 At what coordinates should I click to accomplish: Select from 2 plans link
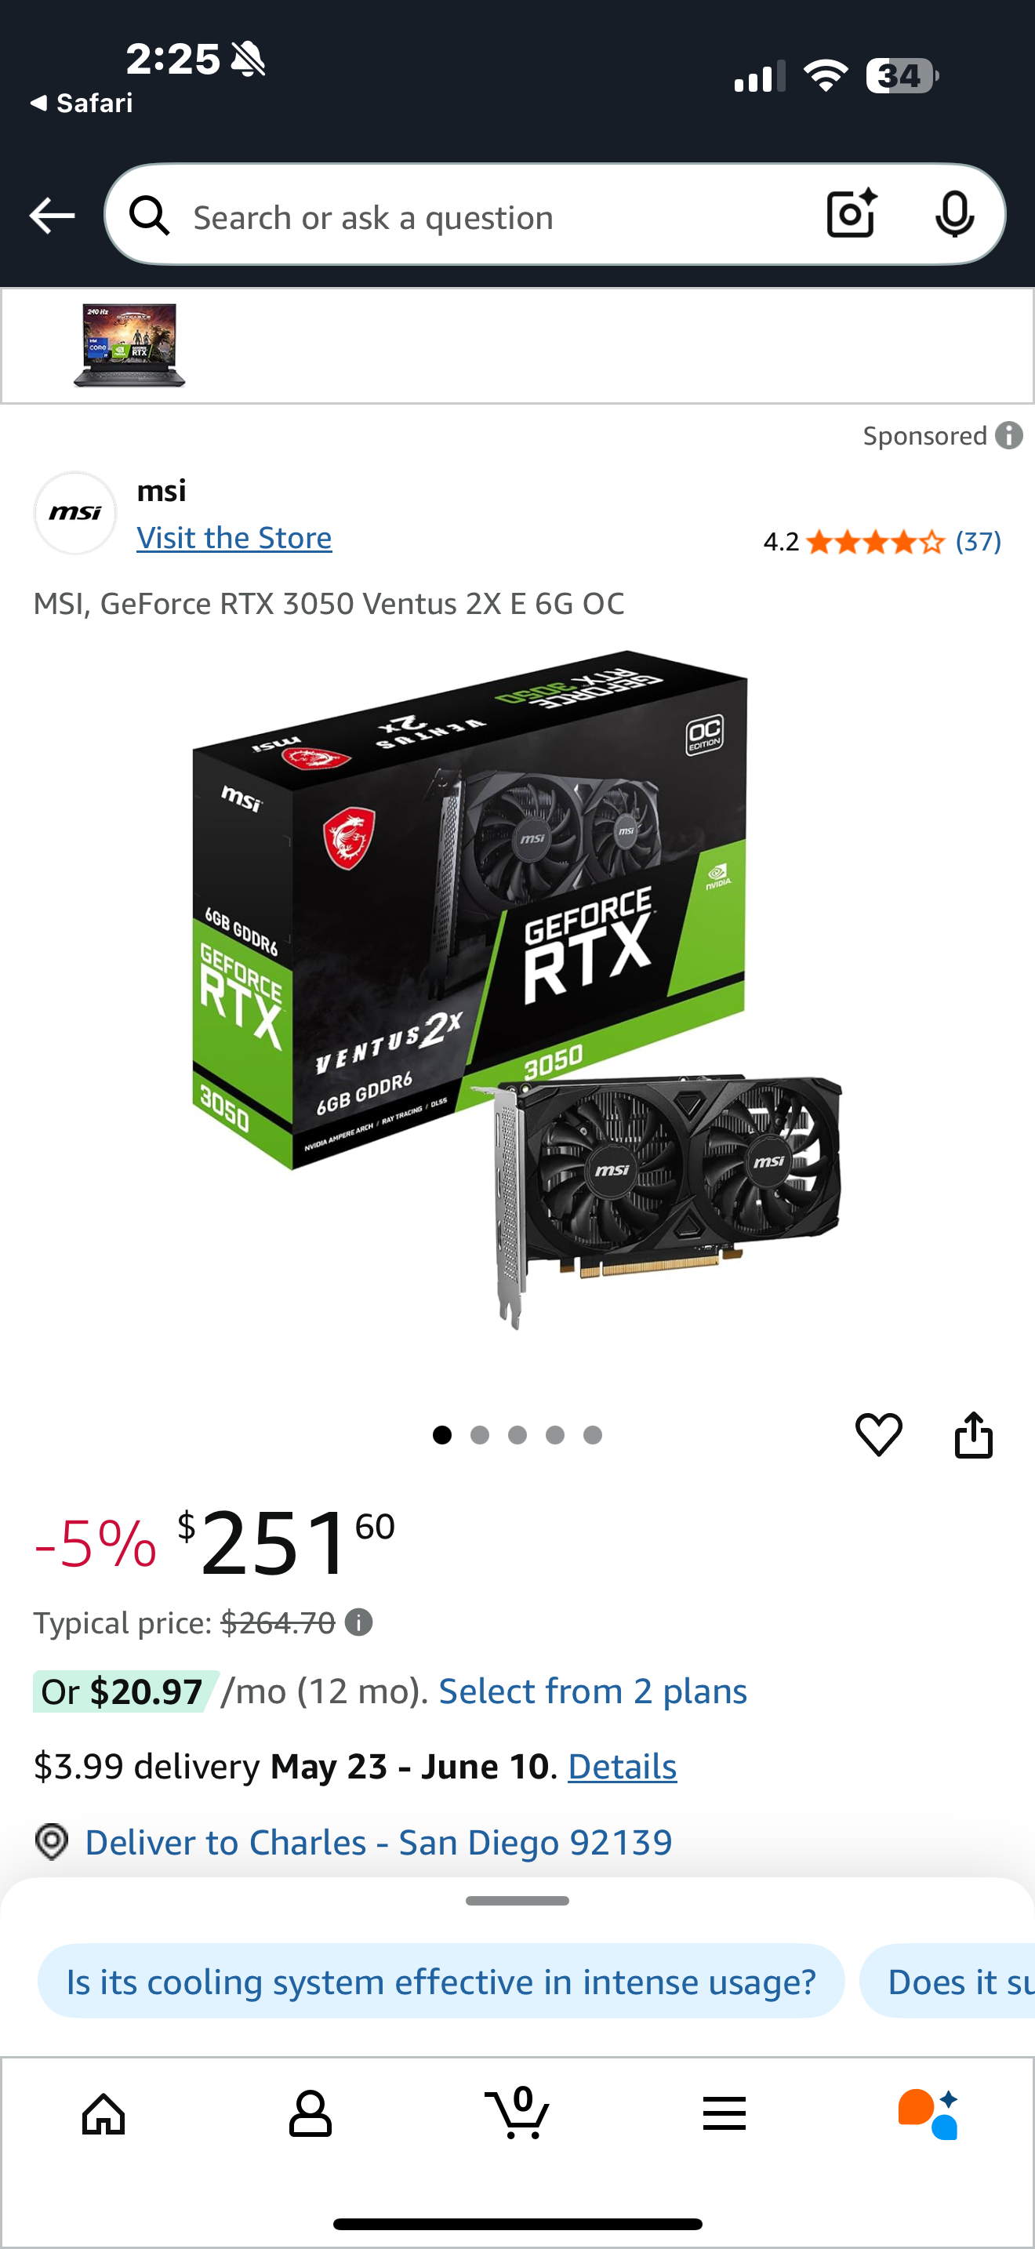593,1691
